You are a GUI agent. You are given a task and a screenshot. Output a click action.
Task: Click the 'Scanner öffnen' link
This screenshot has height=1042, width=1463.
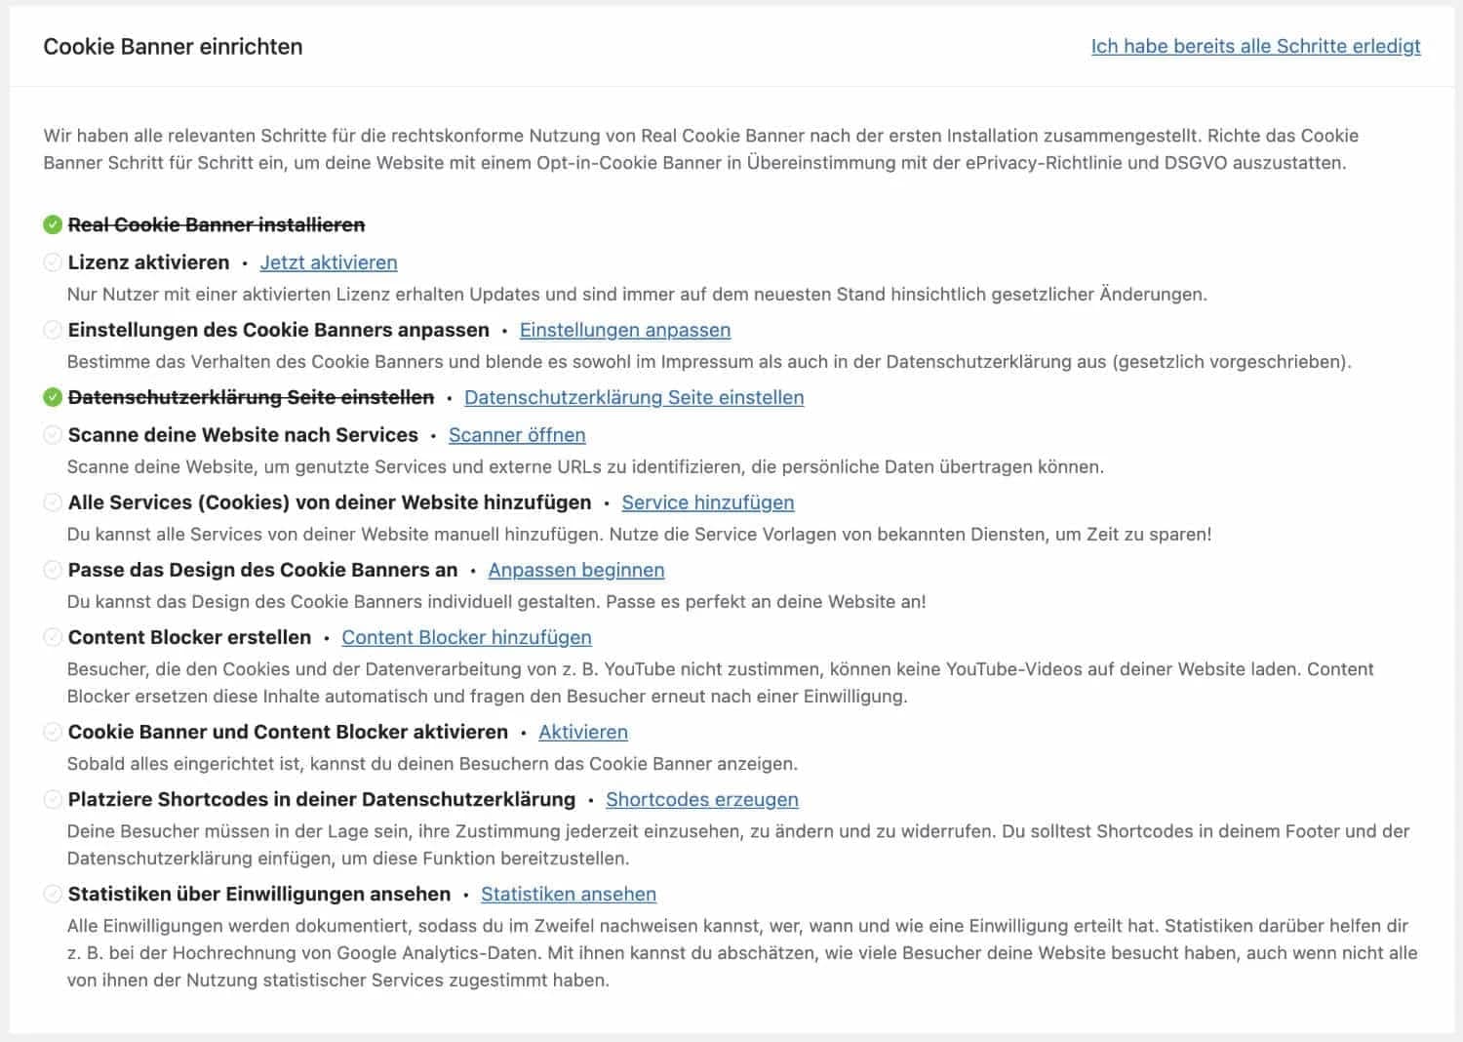coord(517,435)
